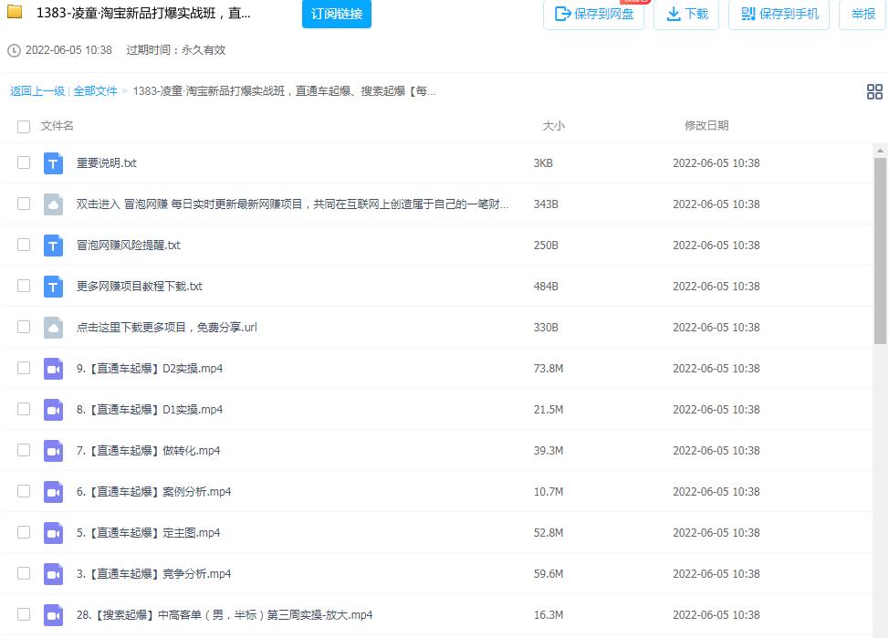The height and width of the screenshot is (638, 889).
Task: Check the box for 28.【搜索起爆】中高客单 file
Action: (x=24, y=614)
